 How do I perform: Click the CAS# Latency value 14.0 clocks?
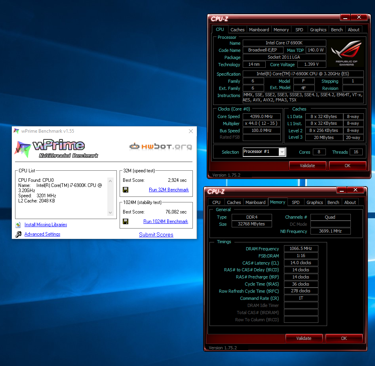(x=301, y=263)
